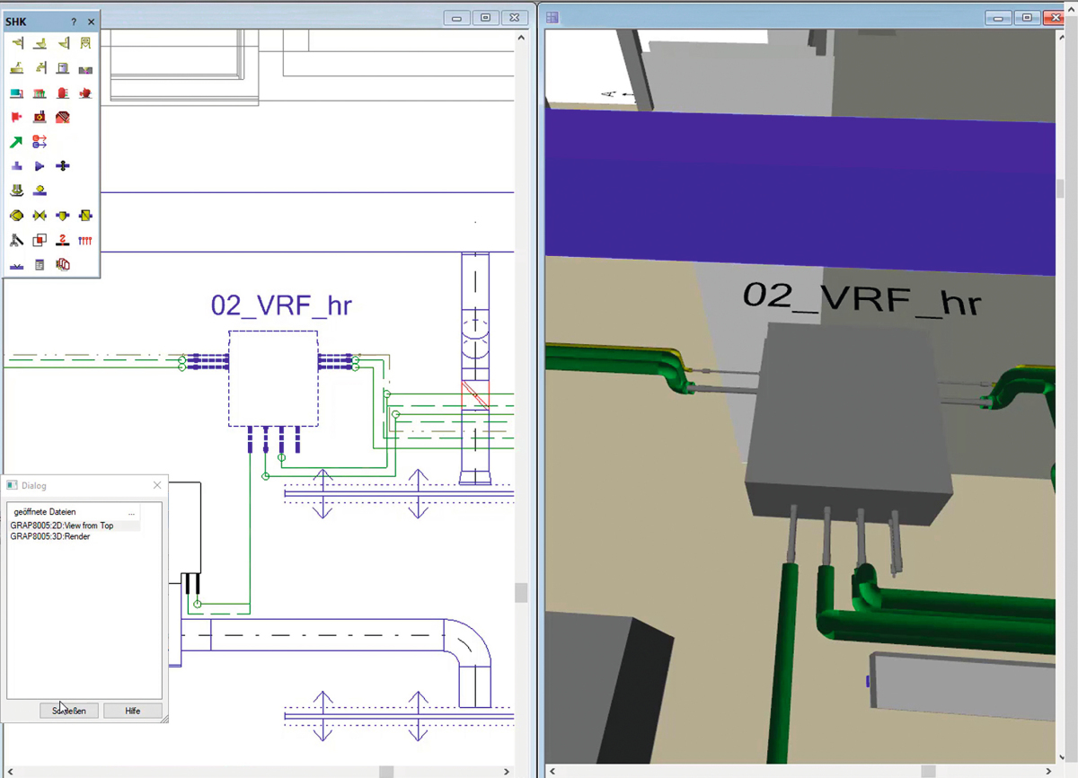Click the Schließen button in Dialog

tap(69, 711)
